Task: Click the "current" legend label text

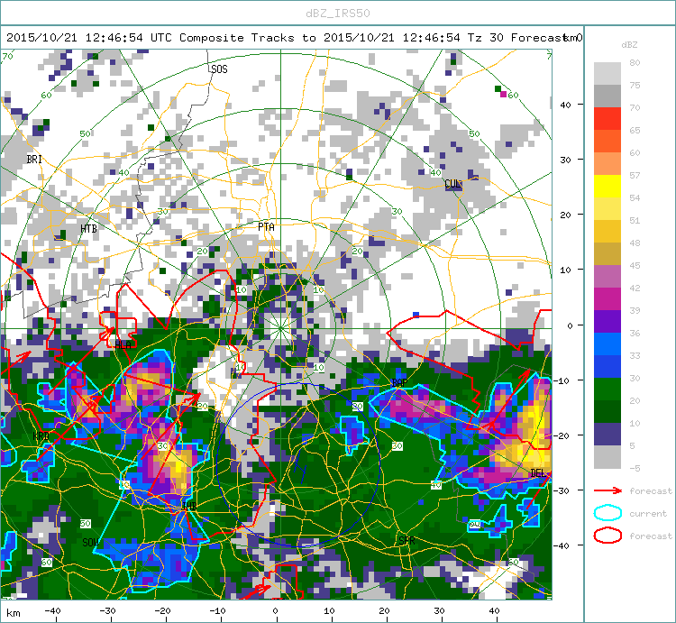Action: [648, 514]
